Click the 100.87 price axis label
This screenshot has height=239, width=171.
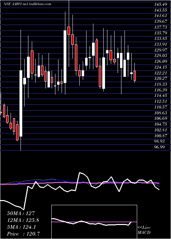(160, 136)
